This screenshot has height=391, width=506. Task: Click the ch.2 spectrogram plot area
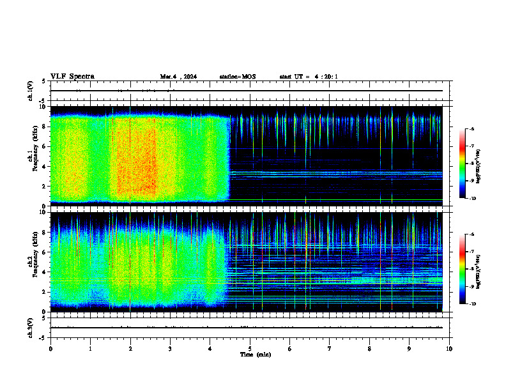[247, 262]
